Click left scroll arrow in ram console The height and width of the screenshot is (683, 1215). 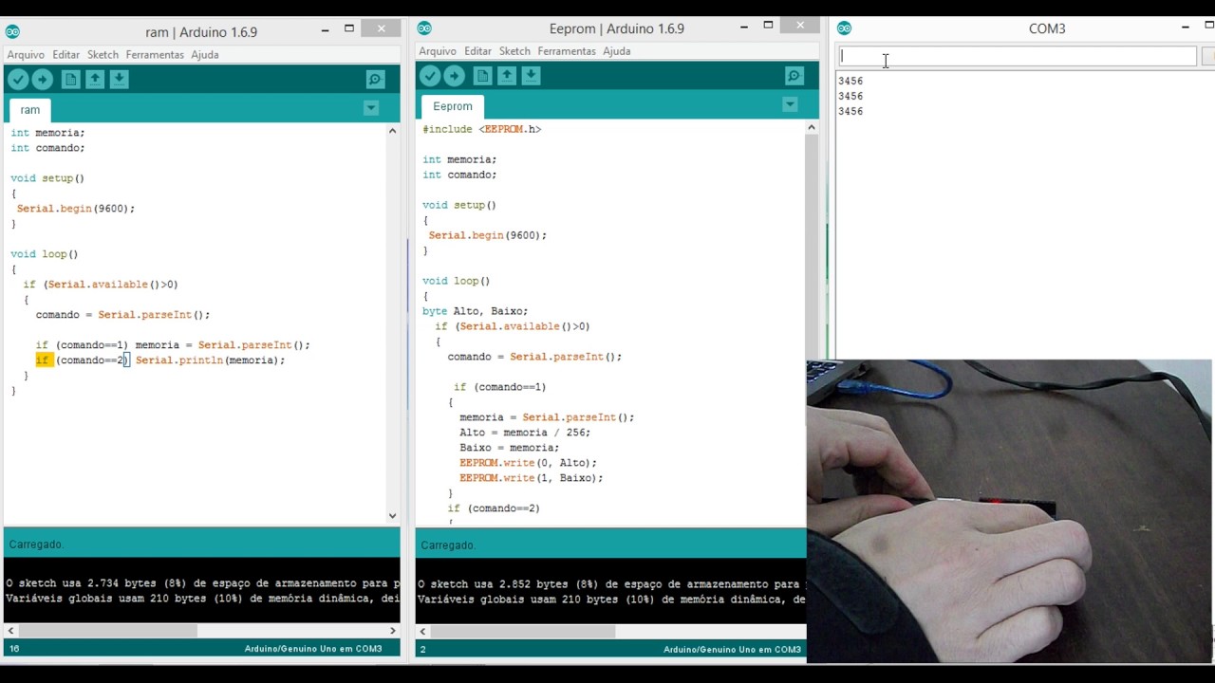[x=9, y=630]
